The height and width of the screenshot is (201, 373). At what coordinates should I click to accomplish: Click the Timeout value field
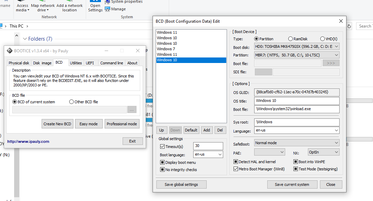coord(208,146)
